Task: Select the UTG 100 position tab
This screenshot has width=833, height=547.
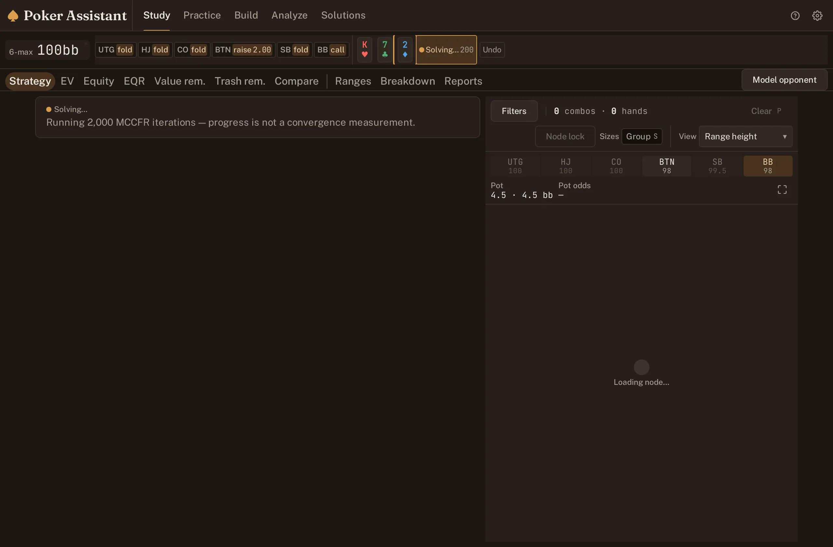Action: [515, 166]
